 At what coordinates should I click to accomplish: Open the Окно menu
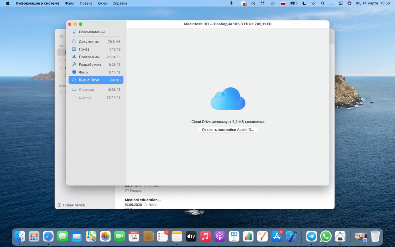coord(102,3)
